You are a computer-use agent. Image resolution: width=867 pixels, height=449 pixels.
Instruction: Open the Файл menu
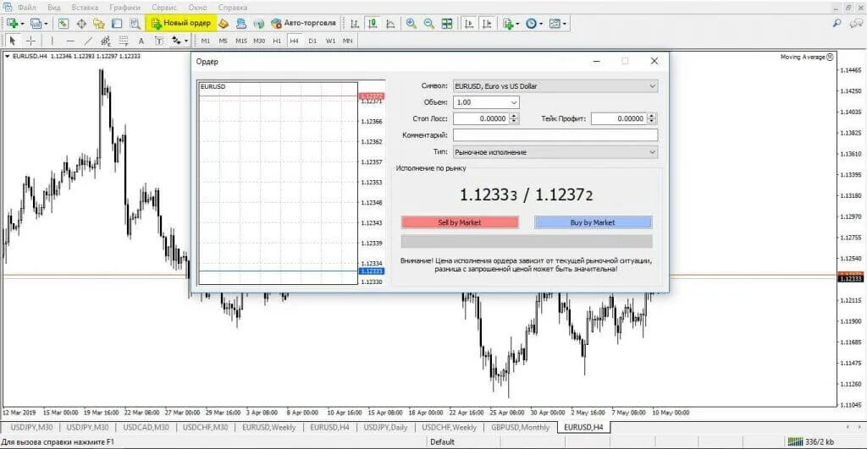click(x=26, y=7)
